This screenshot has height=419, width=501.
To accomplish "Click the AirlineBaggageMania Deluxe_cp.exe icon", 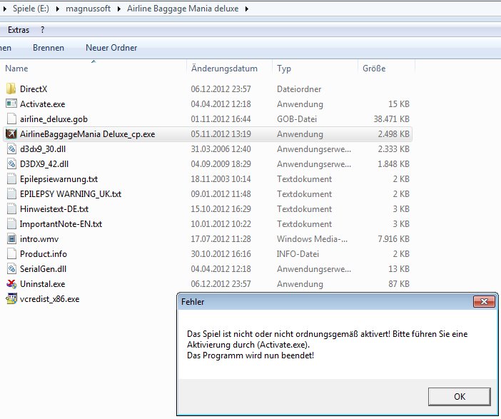I will coord(11,134).
